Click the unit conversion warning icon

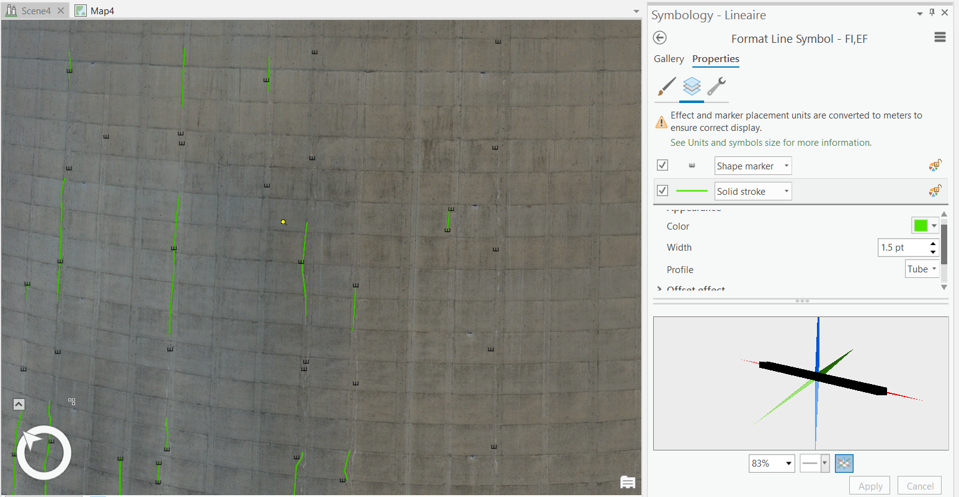coord(662,122)
